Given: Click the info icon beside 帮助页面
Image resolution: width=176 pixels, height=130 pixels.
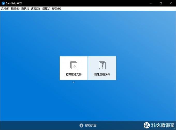Looking at the screenshot, I should point(81,125).
